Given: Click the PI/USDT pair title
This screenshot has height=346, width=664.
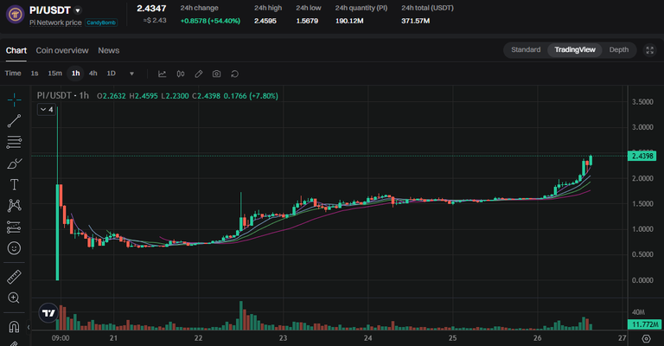Looking at the screenshot, I should [x=49, y=10].
